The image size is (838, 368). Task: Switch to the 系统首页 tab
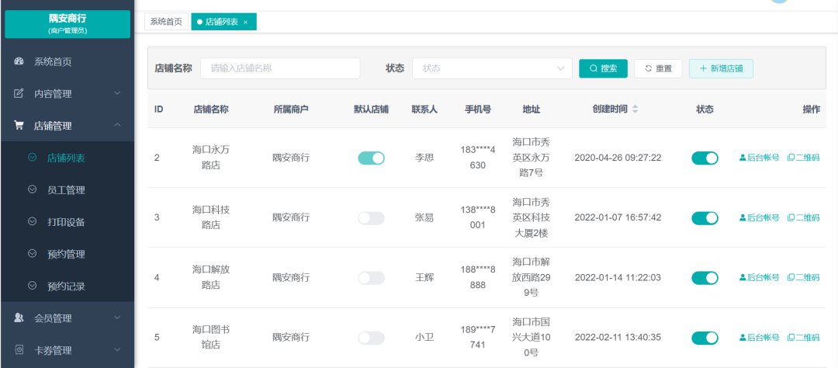click(x=166, y=22)
